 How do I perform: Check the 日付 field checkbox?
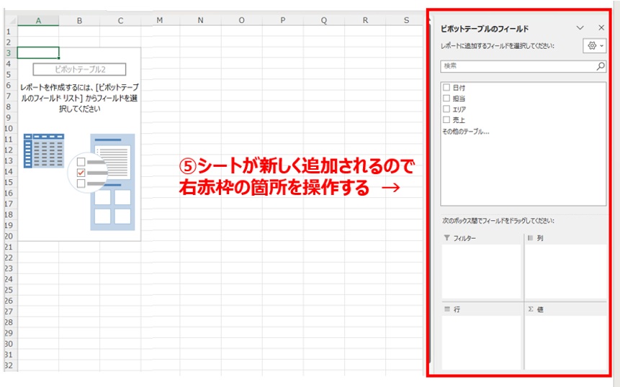(x=446, y=87)
